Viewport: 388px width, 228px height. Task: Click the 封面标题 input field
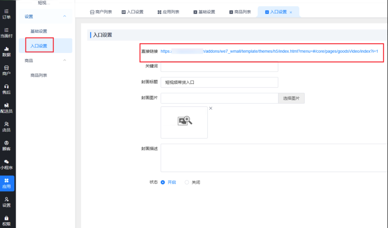[219, 82]
